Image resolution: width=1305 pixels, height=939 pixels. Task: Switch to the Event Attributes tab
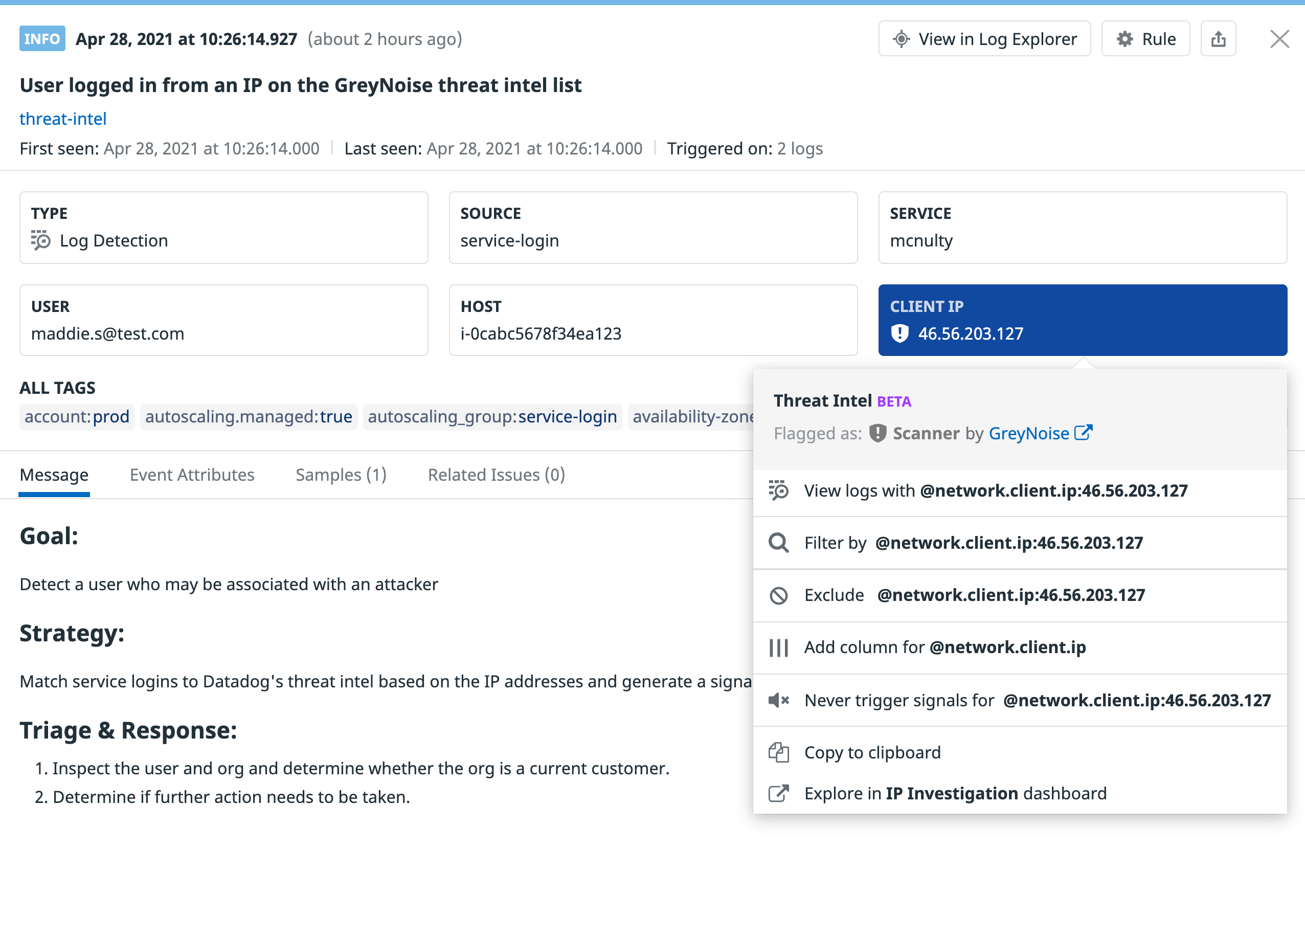[192, 475]
